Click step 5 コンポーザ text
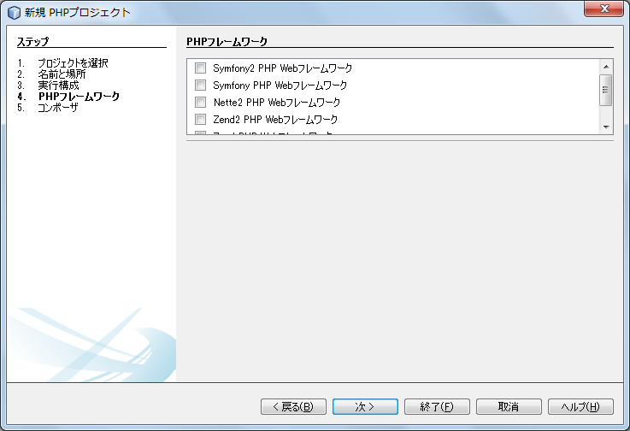Image resolution: width=630 pixels, height=431 pixels. 57,108
